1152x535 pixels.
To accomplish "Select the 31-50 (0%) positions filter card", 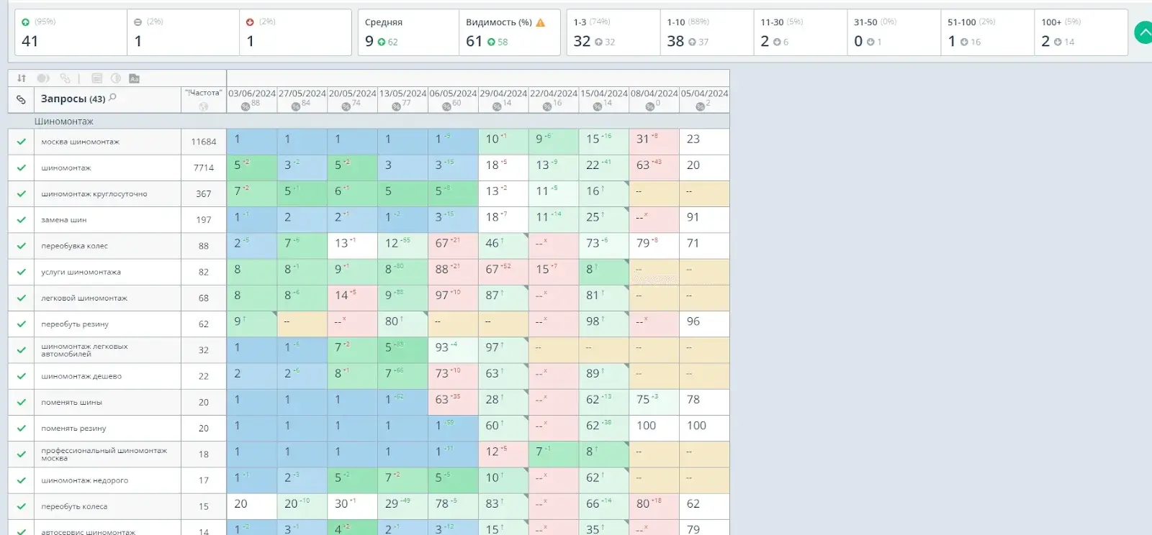I will point(894,32).
